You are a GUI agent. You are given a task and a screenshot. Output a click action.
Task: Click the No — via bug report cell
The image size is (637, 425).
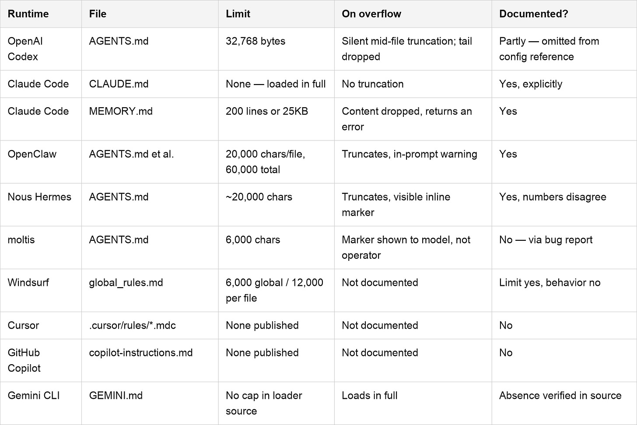[x=564, y=248]
